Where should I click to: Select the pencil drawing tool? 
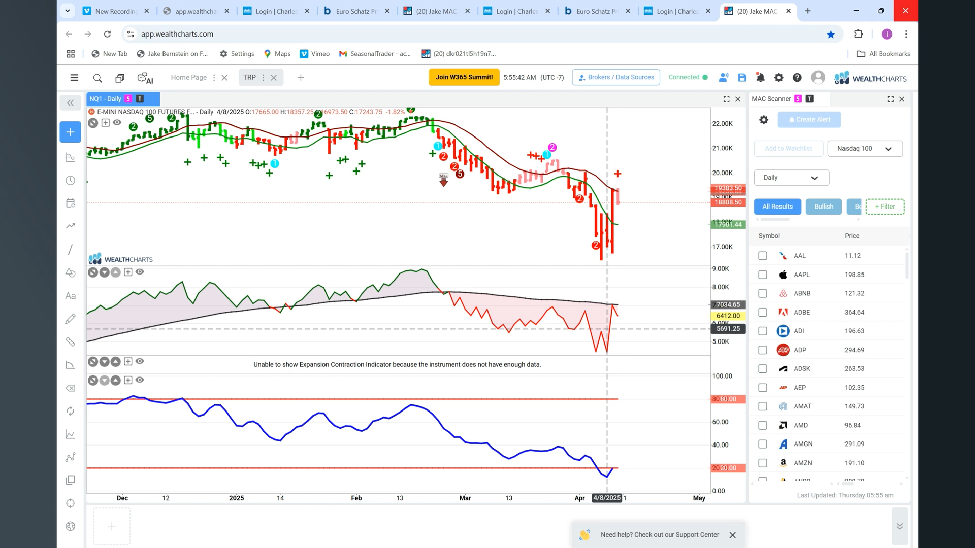click(x=71, y=319)
